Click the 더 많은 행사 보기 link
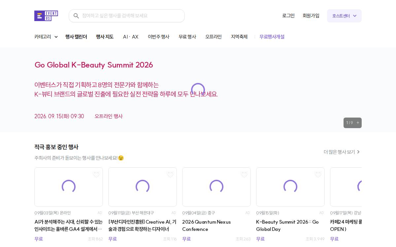The image size is (396, 247). [342, 152]
